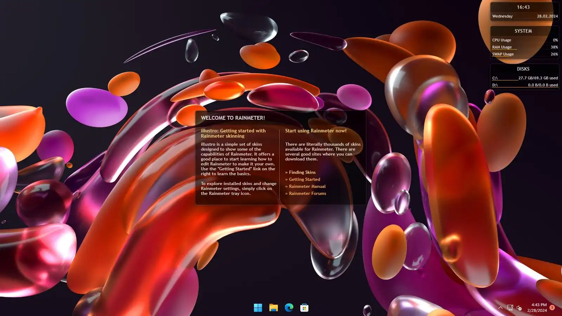Click the "illustro: Getting started with Rainmeter skinning" heading
Image resolution: width=562 pixels, height=316 pixels.
pyautogui.click(x=233, y=133)
